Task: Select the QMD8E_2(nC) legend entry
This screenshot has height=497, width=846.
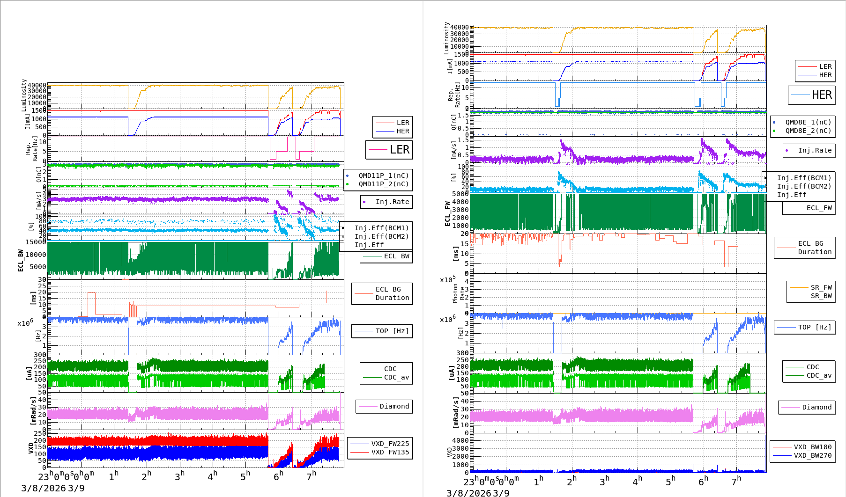Action: coord(808,131)
